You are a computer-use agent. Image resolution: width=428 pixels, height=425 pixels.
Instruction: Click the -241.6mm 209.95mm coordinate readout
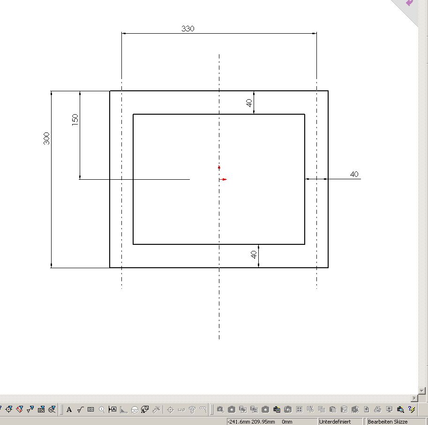coord(251,422)
